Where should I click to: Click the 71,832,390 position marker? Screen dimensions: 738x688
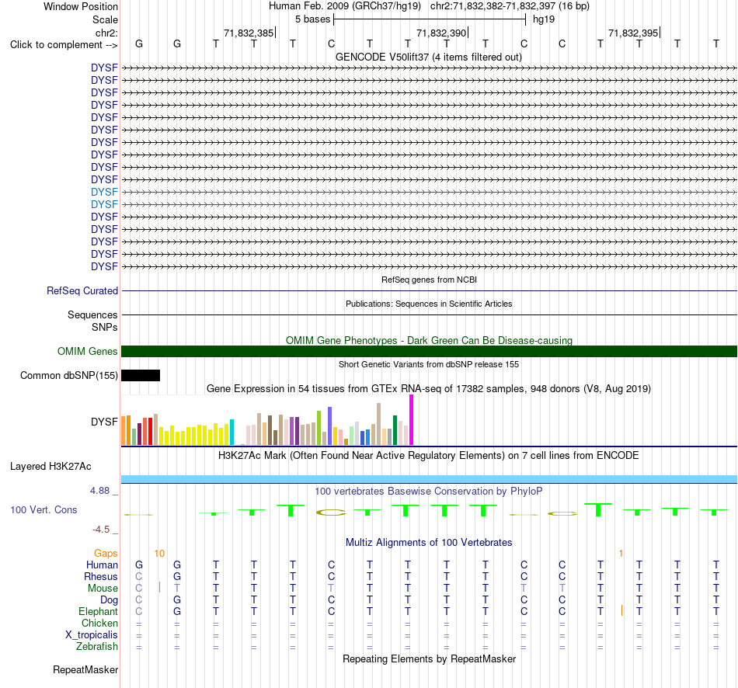coord(441,33)
